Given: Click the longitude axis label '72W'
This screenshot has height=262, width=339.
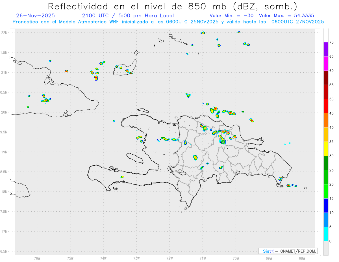Looking at the screenshot, I should coord(169,258).
